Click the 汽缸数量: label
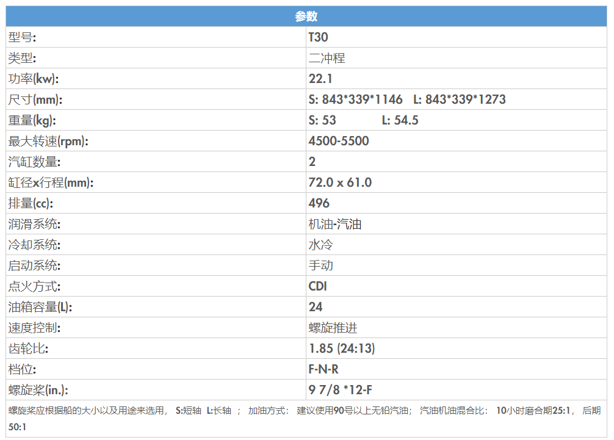The image size is (614, 440). point(34,162)
